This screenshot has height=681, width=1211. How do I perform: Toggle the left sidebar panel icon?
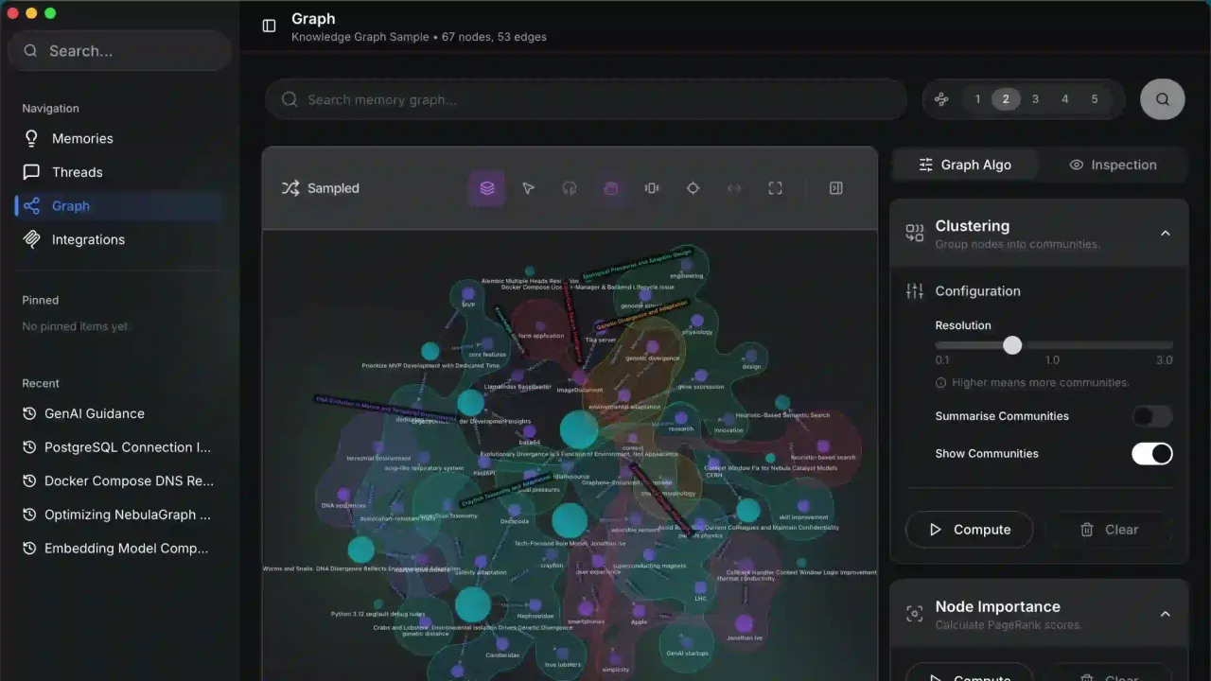[x=270, y=26]
